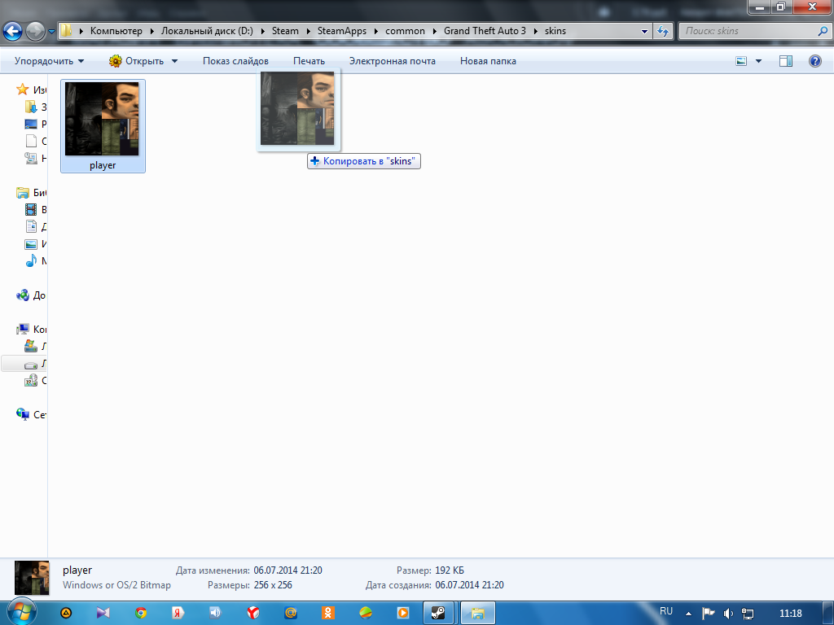Click the Network icon in sidebar
The height and width of the screenshot is (625, 834).
tap(22, 414)
